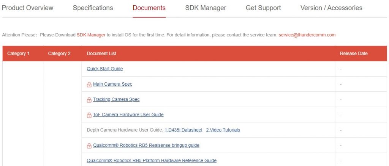Open the Get Support tab
The image size is (389, 166).
(263, 8)
